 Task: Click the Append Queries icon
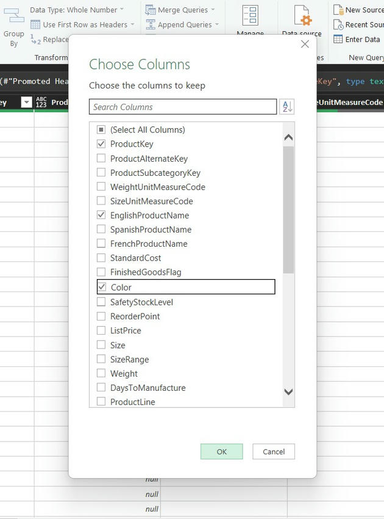click(150, 24)
